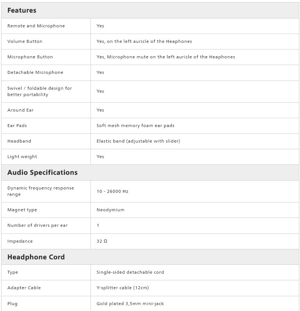Select the Detachable Microphone label
This screenshot has width=300, height=311.
[x=35, y=72]
